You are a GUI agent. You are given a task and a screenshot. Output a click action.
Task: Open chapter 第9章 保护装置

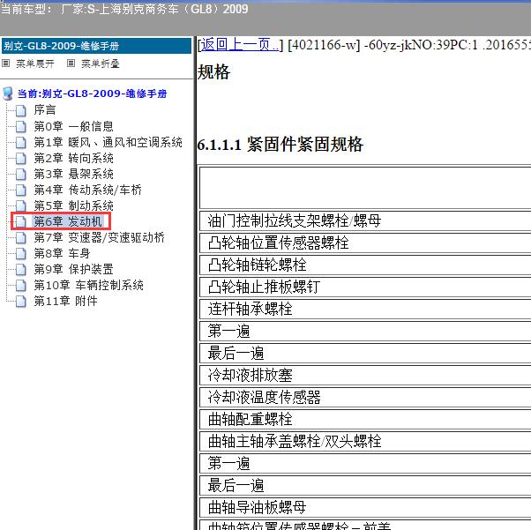(73, 269)
